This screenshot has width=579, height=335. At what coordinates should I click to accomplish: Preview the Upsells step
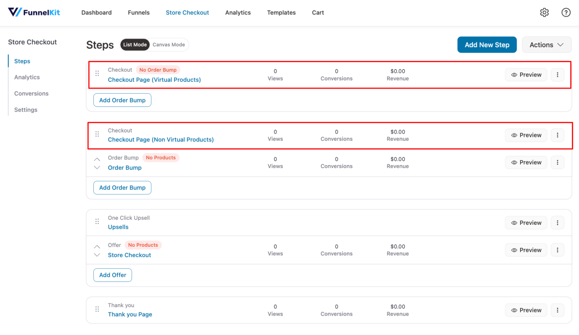coord(526,223)
